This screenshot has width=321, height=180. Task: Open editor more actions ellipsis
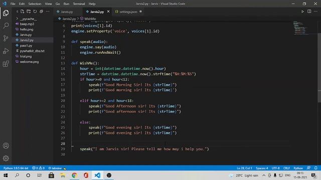[315, 11]
